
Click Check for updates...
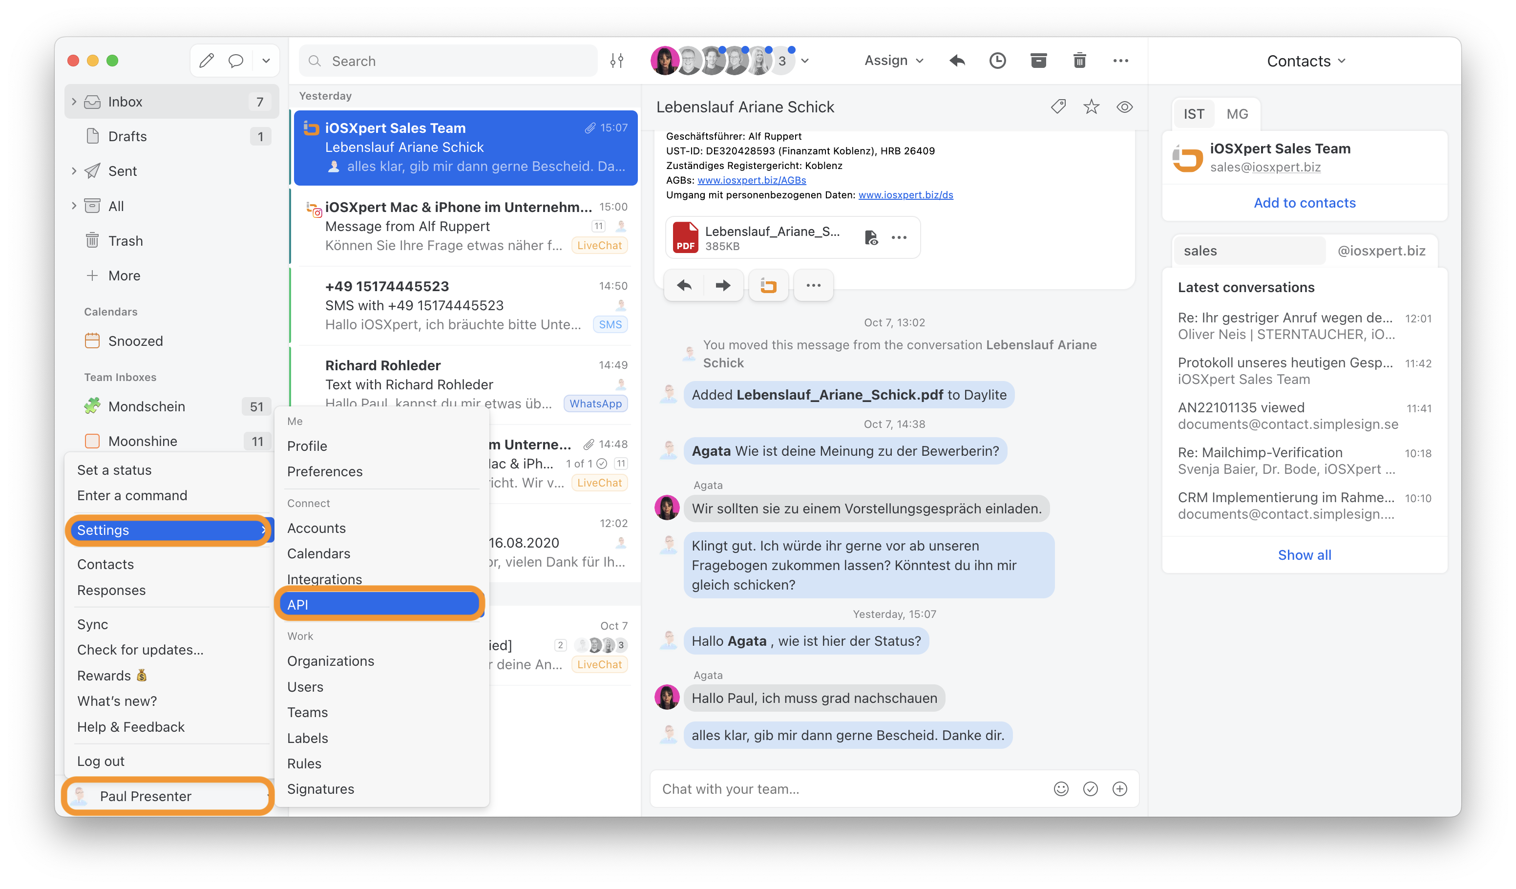tap(140, 650)
